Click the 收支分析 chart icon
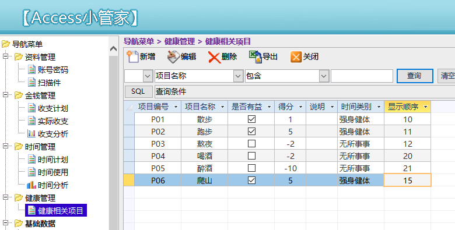Image resolution: width=455 pixels, height=230 pixels. tap(32, 133)
